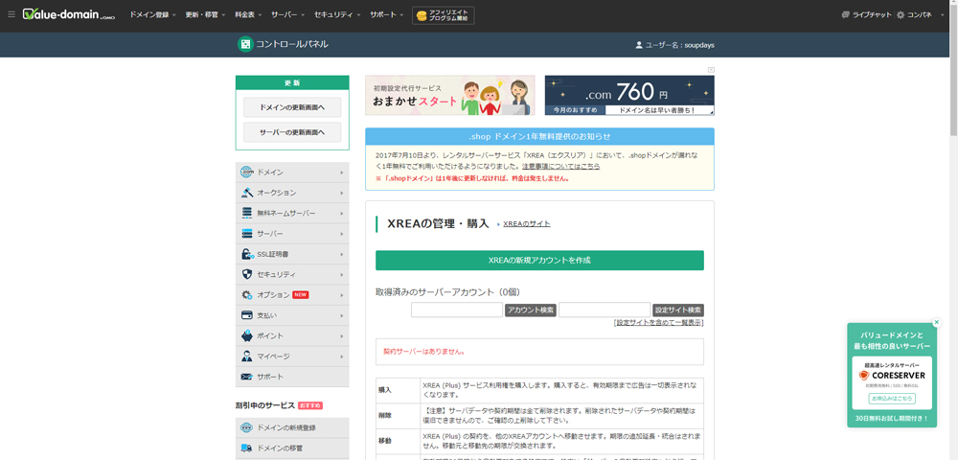Select ドメイン in the sidebar menu
Viewport: 958px width, 460px height.
292,172
